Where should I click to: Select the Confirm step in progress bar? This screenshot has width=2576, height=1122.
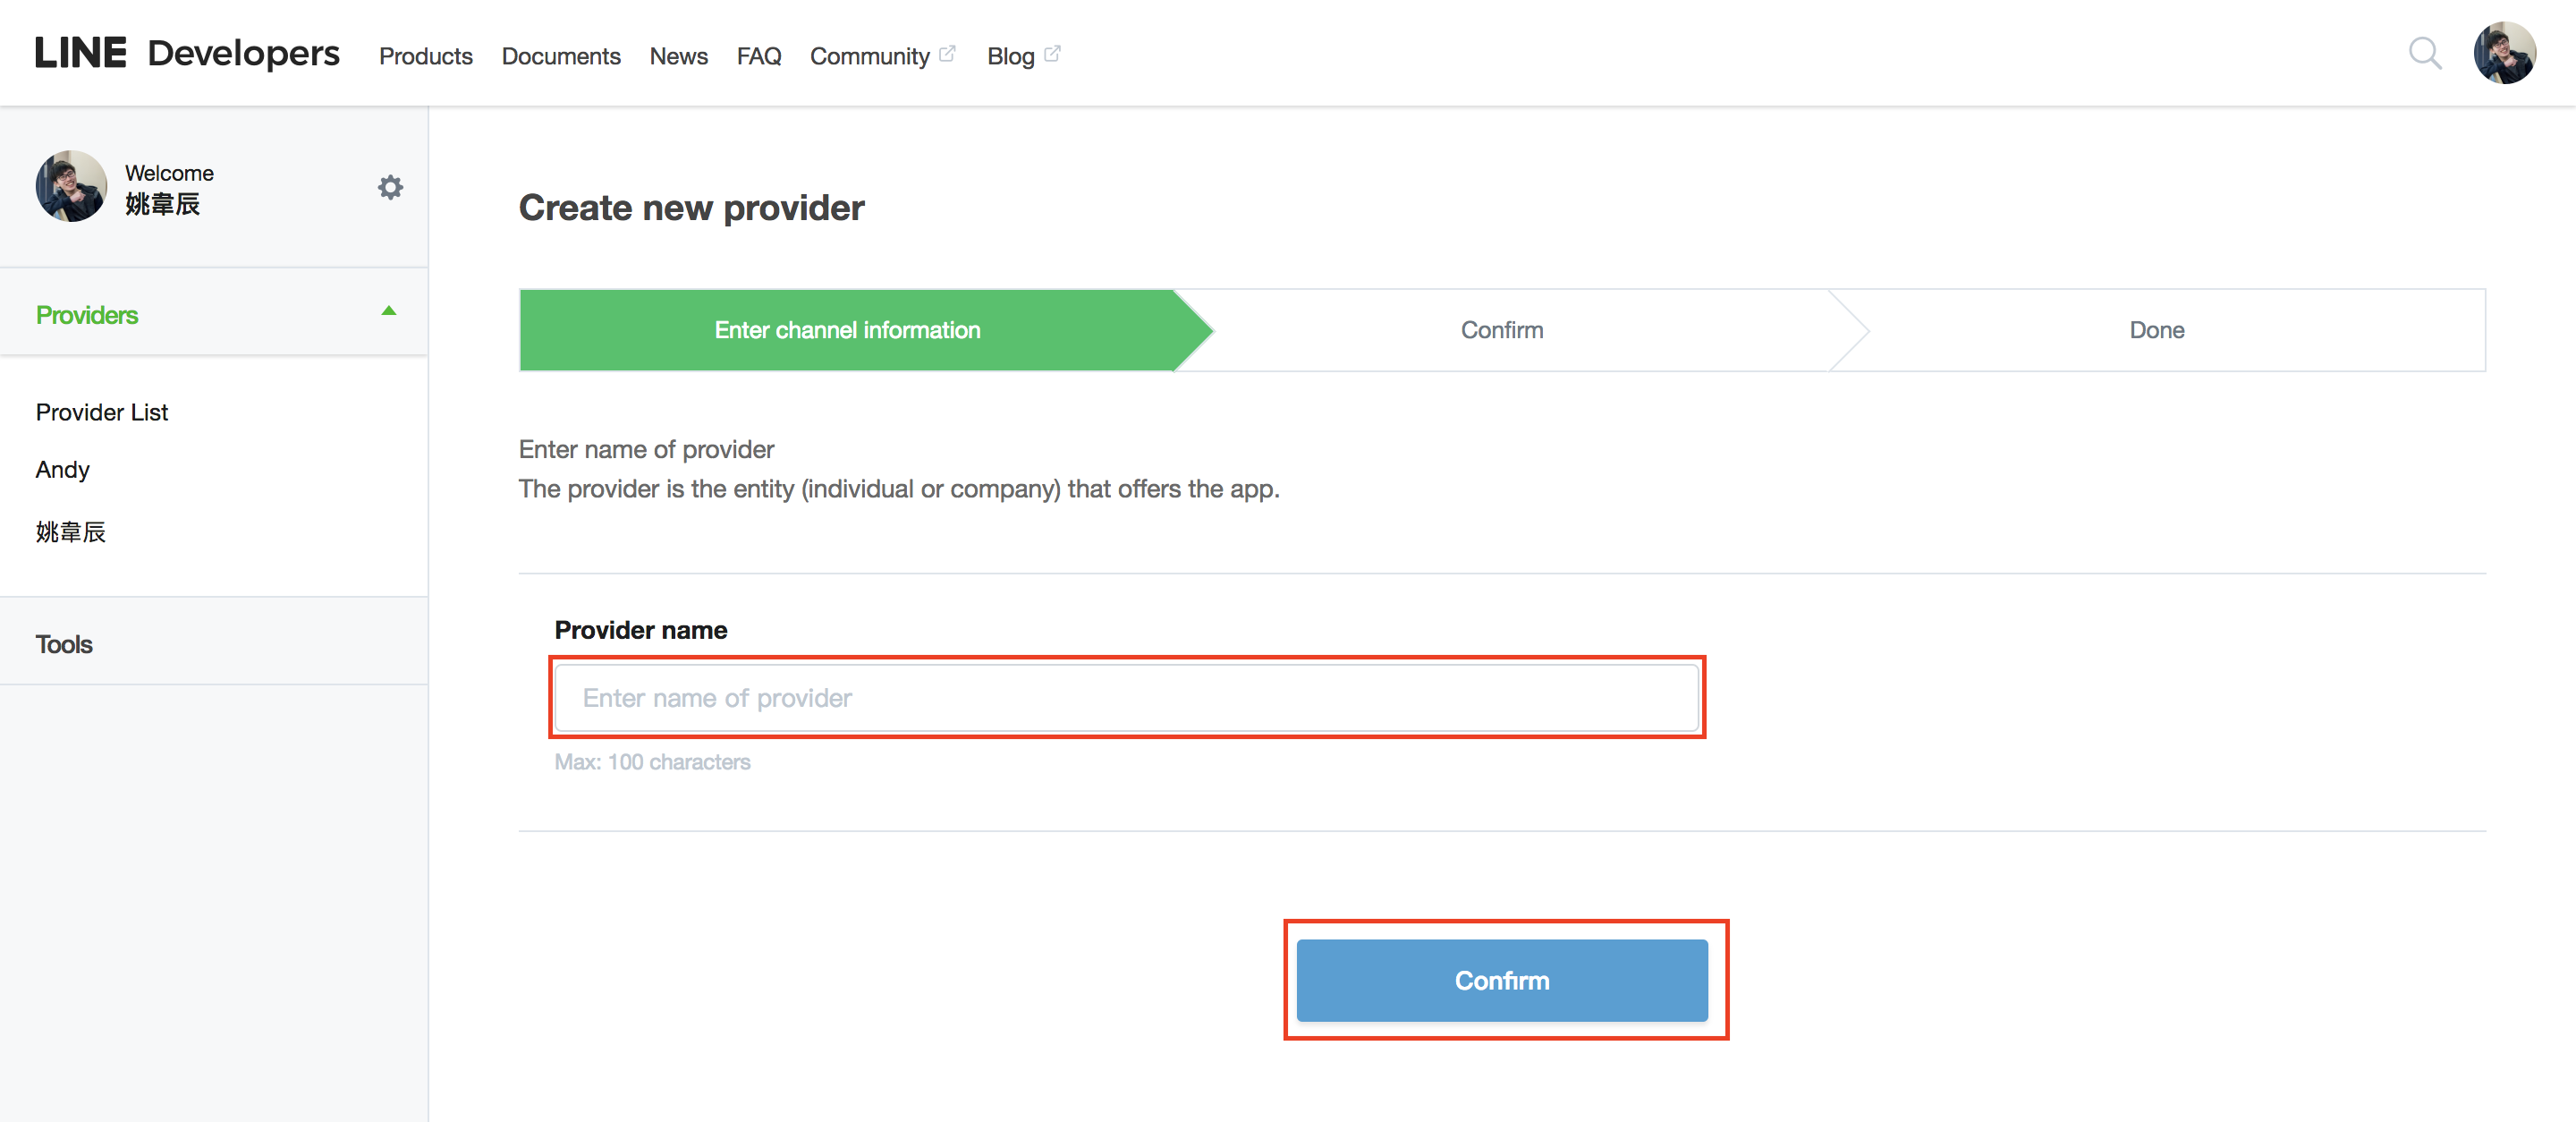(1502, 330)
